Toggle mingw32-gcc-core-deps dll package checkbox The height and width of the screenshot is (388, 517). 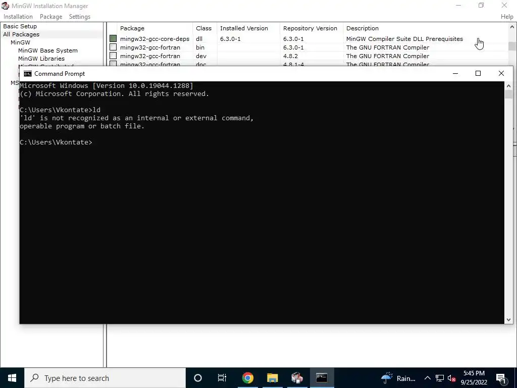click(113, 38)
